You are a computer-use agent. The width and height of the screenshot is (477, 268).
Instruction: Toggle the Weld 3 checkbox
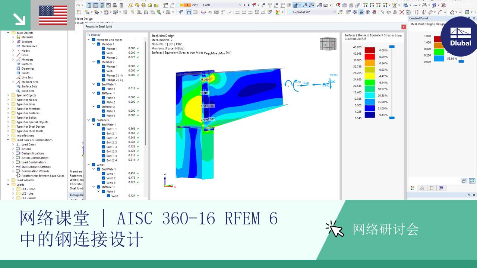(103, 183)
